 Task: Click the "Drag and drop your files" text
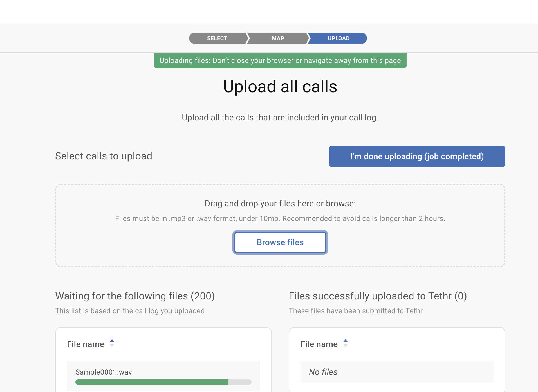280,204
